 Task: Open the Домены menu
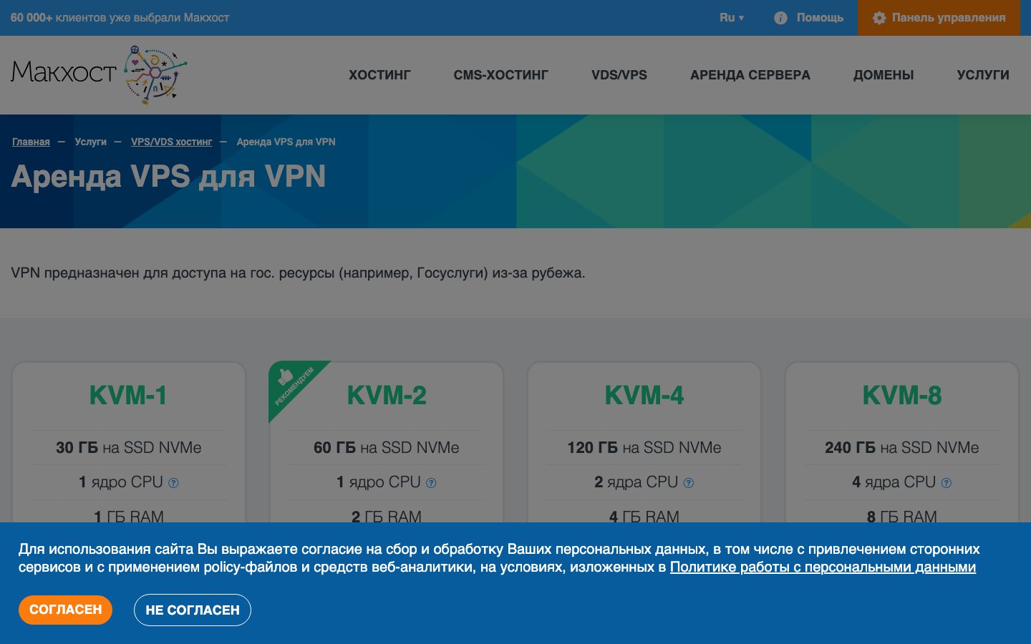[884, 75]
